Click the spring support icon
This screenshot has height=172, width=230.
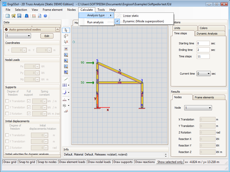(x=65, y=105)
